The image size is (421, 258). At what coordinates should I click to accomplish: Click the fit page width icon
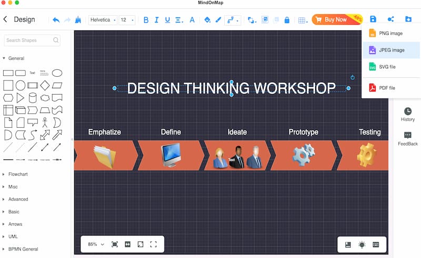coord(127,244)
